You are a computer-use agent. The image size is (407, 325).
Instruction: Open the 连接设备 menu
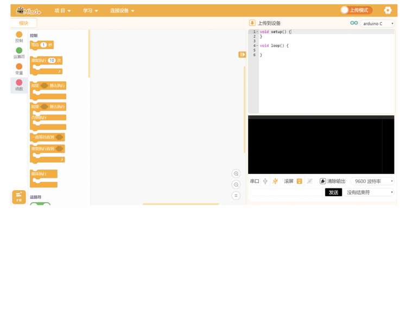point(122,11)
